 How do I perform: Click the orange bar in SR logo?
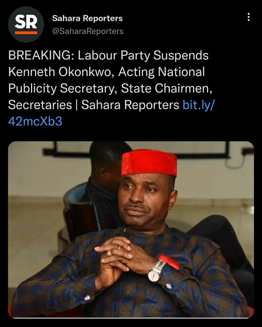pyautogui.click(x=26, y=33)
